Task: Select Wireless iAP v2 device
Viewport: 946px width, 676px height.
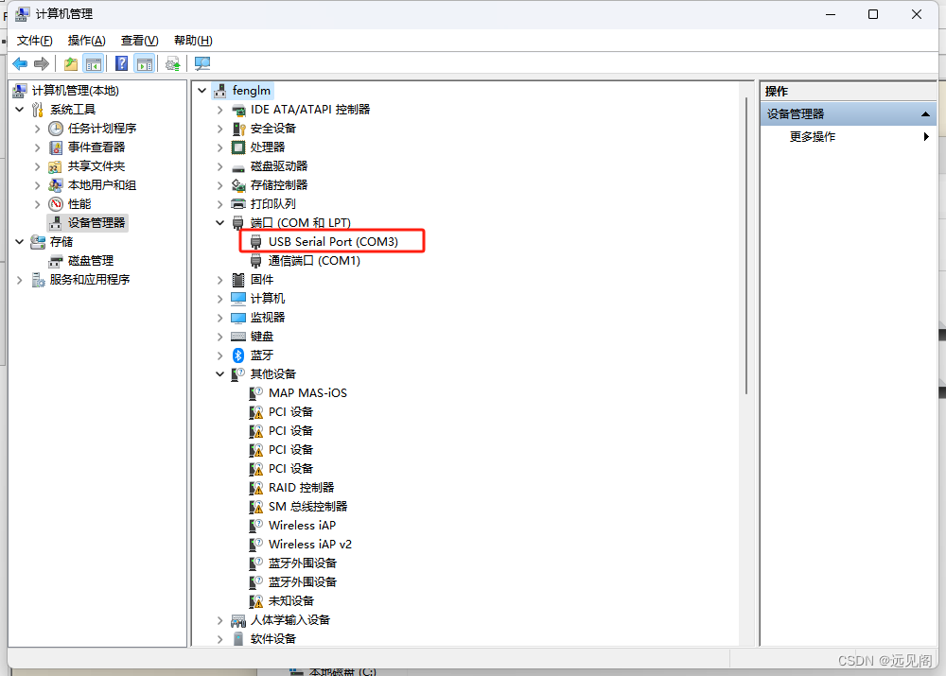Action: coord(310,545)
